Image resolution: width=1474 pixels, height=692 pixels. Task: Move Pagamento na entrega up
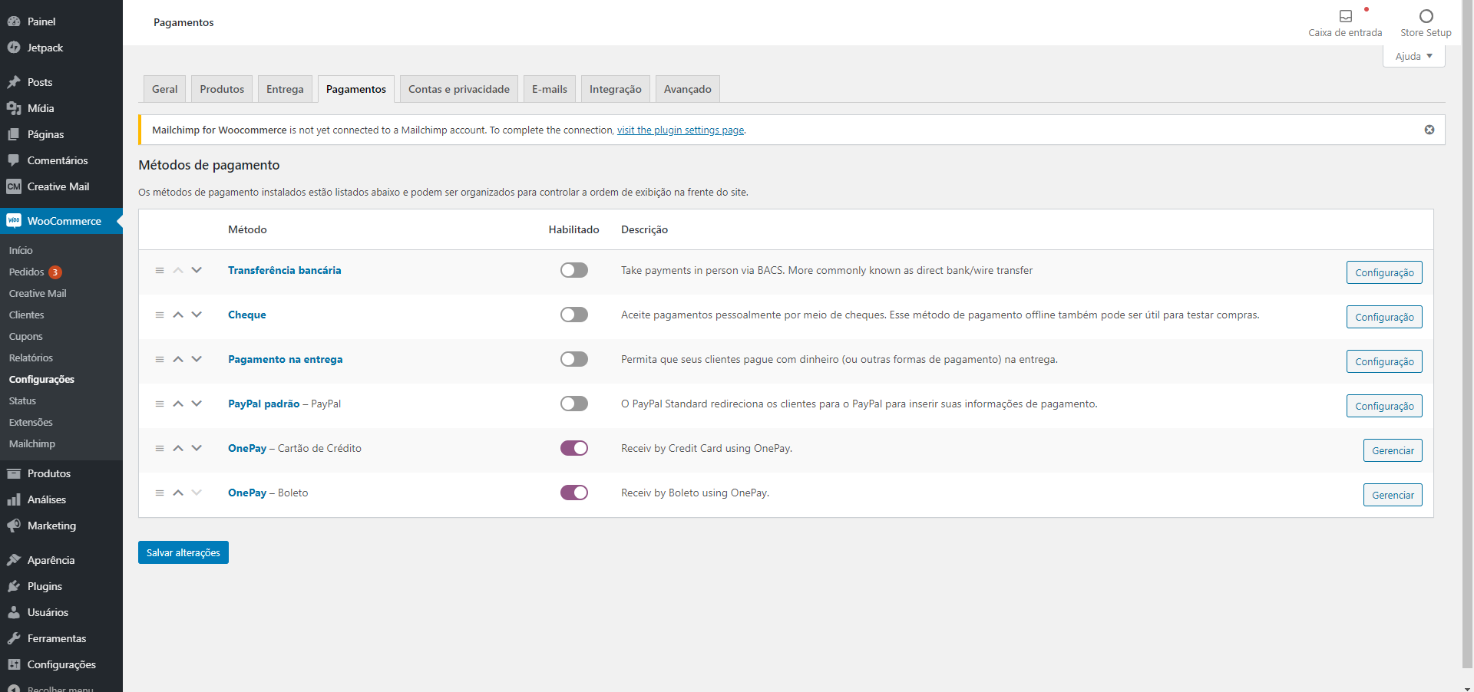178,359
